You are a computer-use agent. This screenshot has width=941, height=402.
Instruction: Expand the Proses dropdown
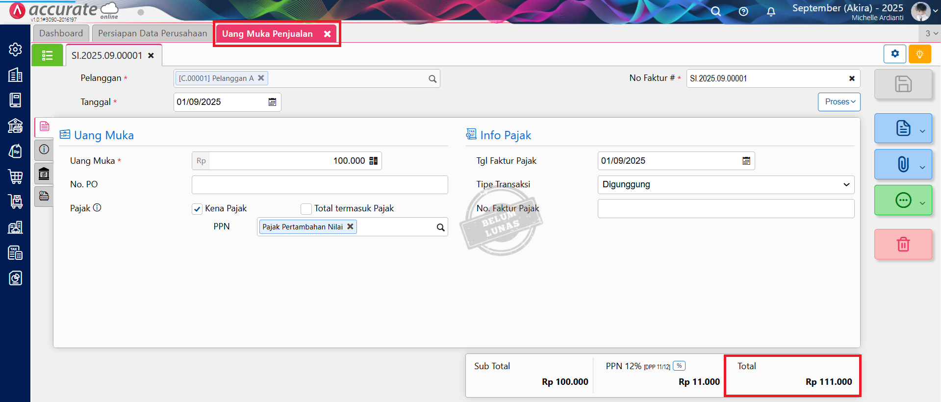click(839, 102)
